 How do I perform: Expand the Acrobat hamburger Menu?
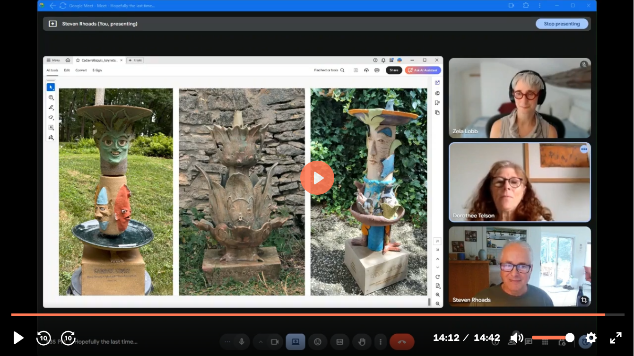[52, 60]
